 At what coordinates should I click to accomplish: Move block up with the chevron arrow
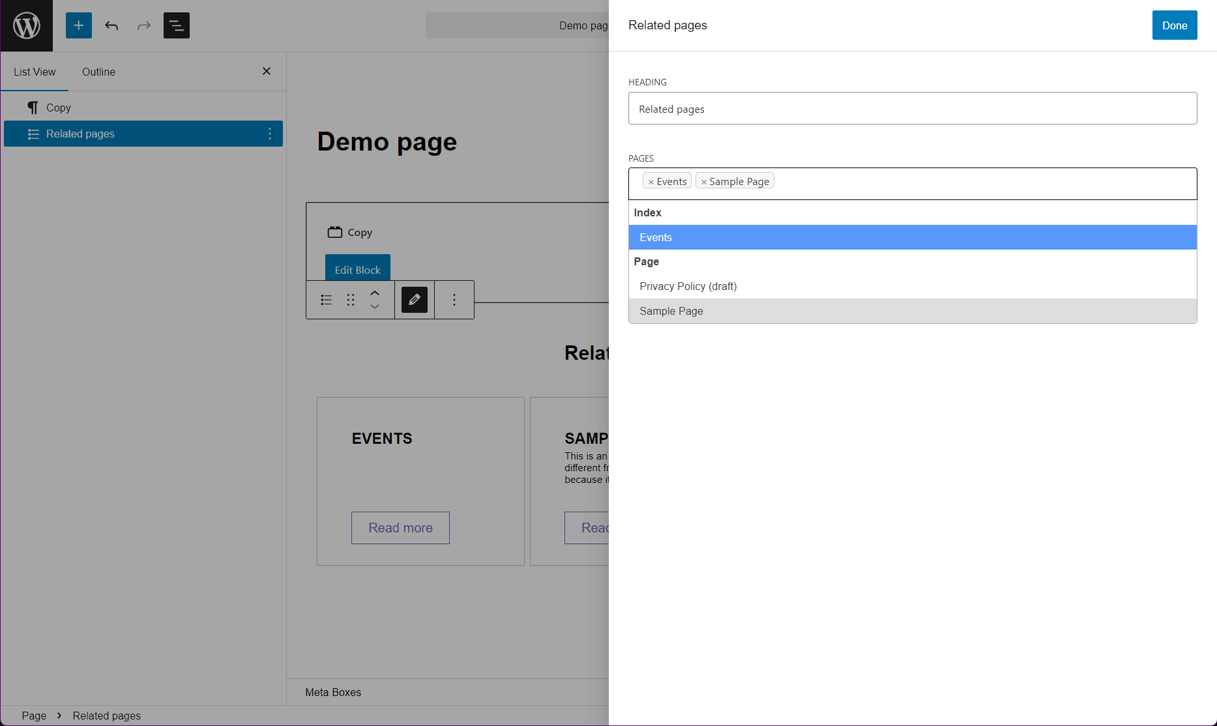375,293
